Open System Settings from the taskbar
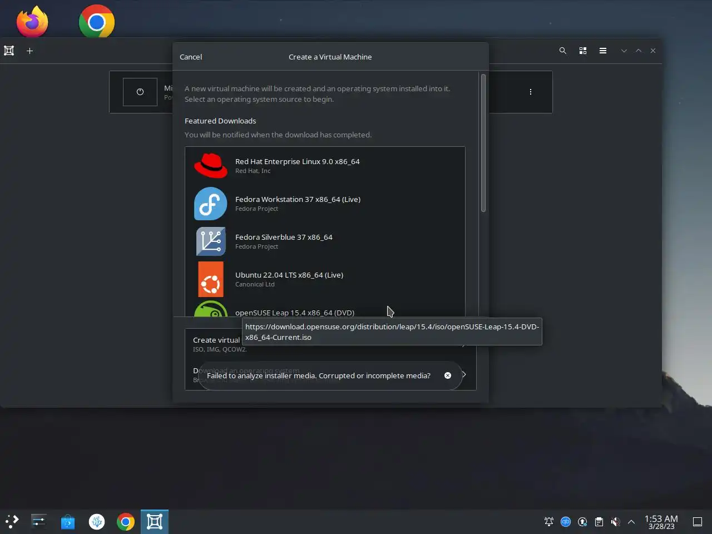Image resolution: width=712 pixels, height=534 pixels. pyautogui.click(x=38, y=522)
